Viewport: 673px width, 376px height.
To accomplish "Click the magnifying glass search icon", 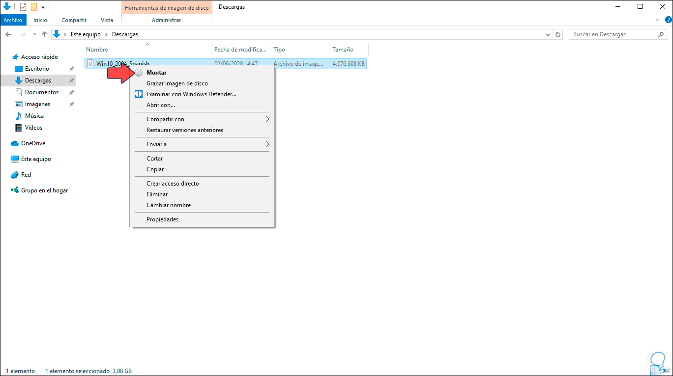I will coord(661,34).
